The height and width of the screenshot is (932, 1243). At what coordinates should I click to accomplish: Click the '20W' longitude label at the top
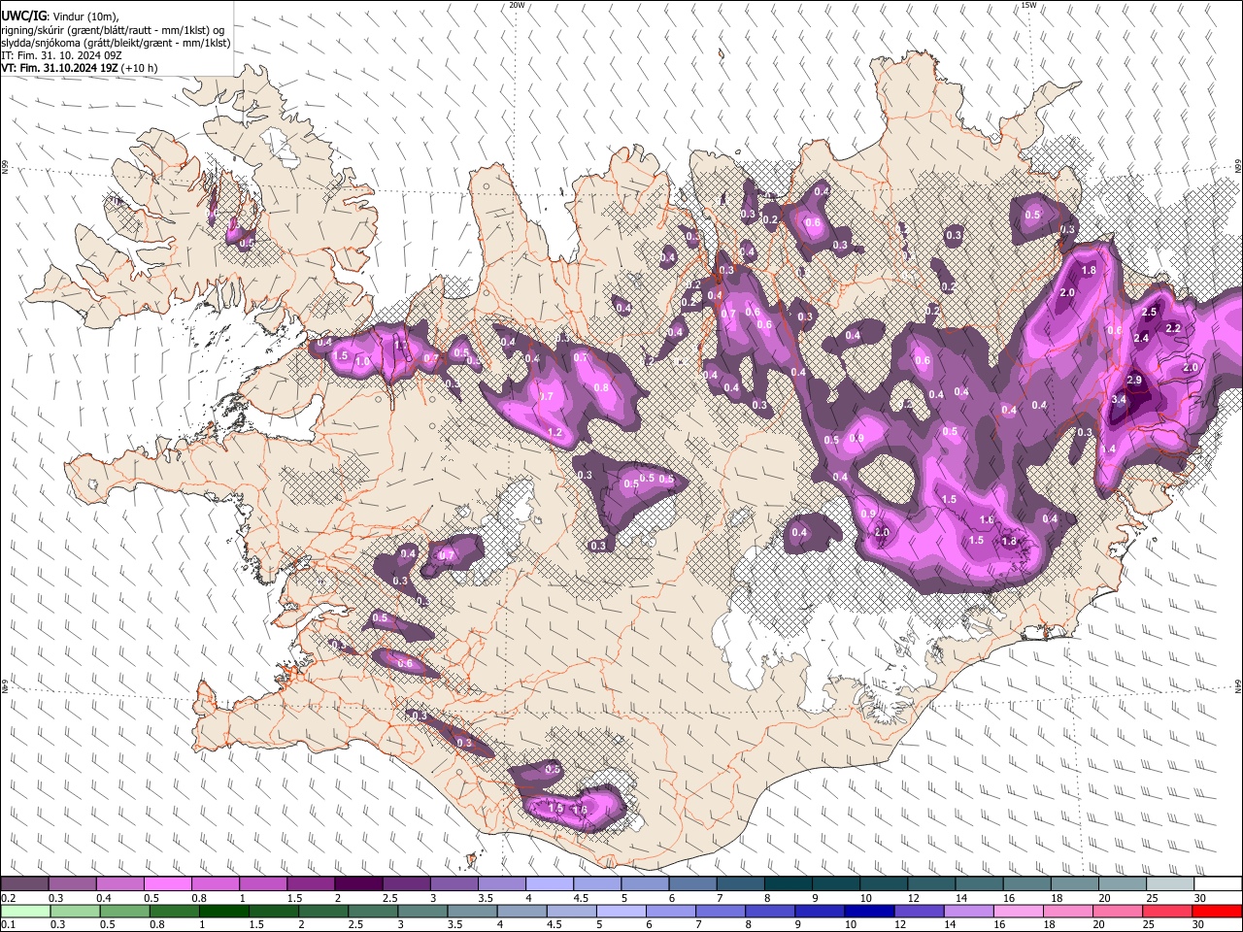click(518, 5)
